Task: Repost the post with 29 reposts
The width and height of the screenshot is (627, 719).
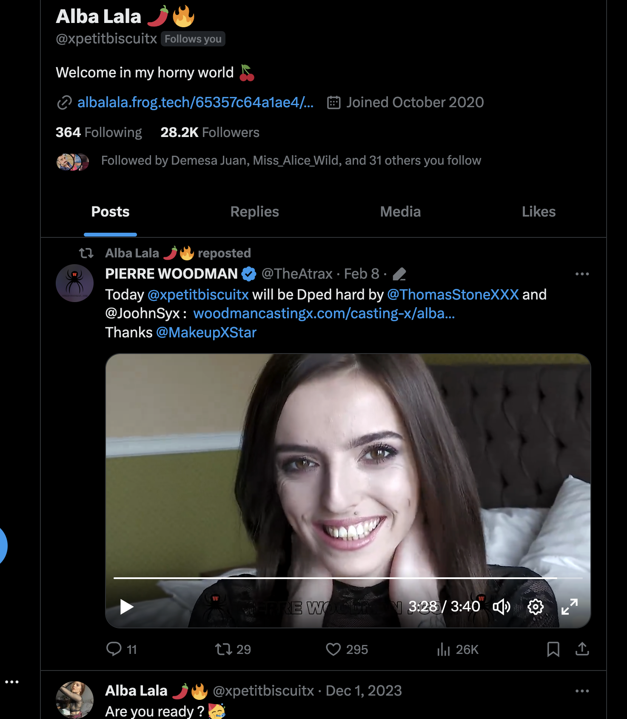Action: [x=224, y=649]
